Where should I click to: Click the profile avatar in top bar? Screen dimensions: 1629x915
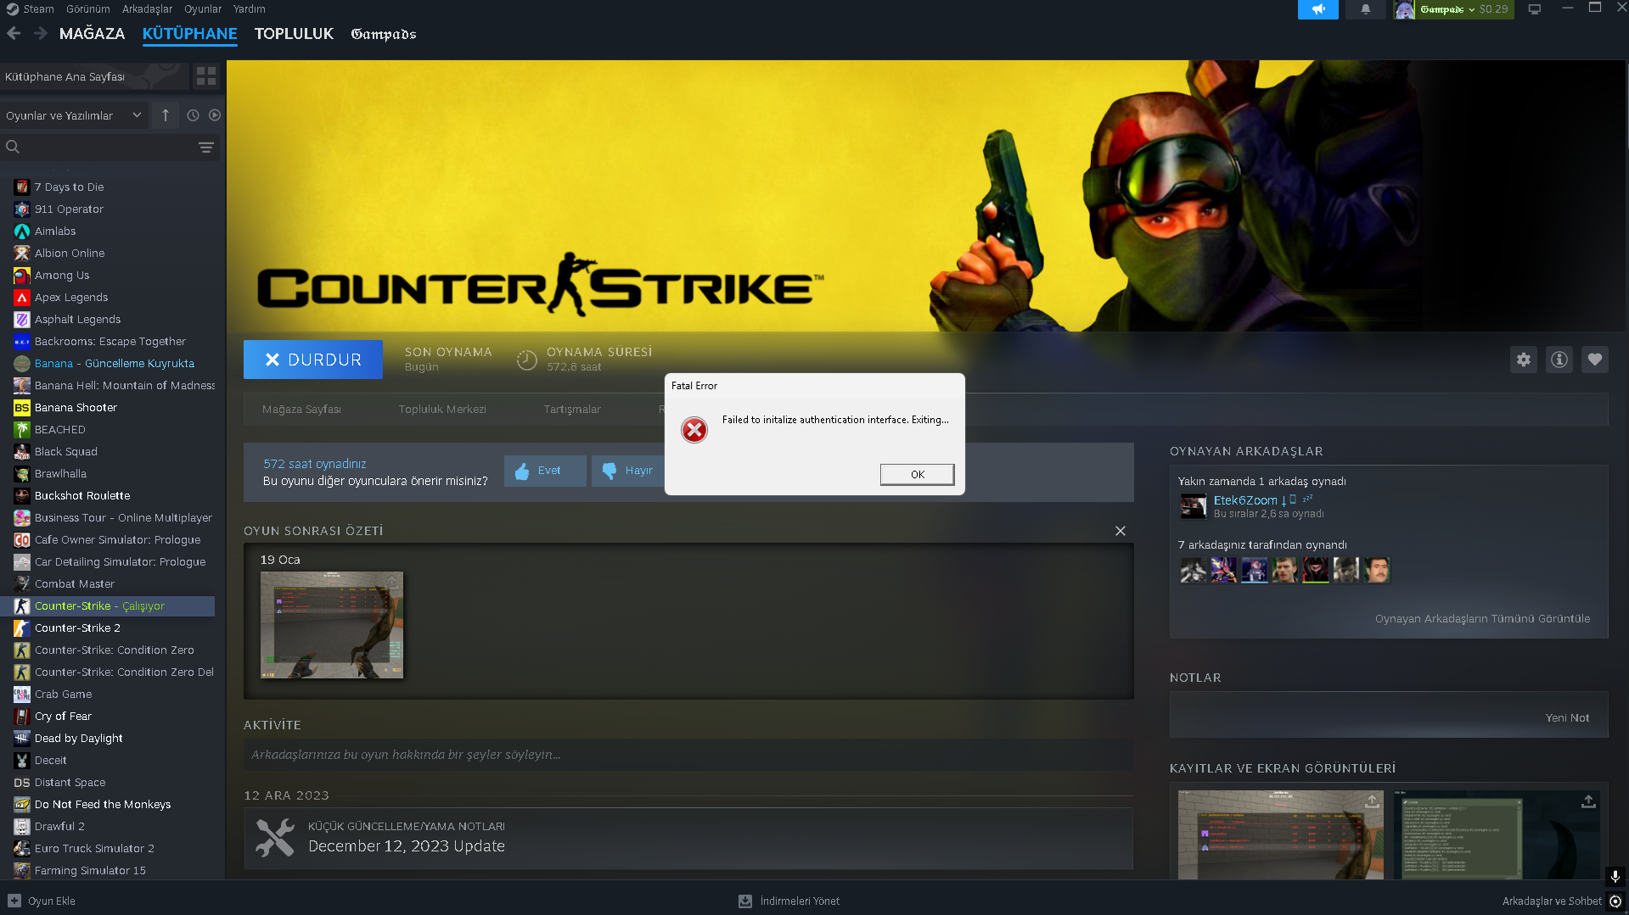pyautogui.click(x=1404, y=9)
